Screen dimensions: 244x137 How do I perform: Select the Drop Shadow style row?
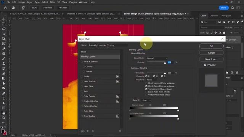click(100, 116)
